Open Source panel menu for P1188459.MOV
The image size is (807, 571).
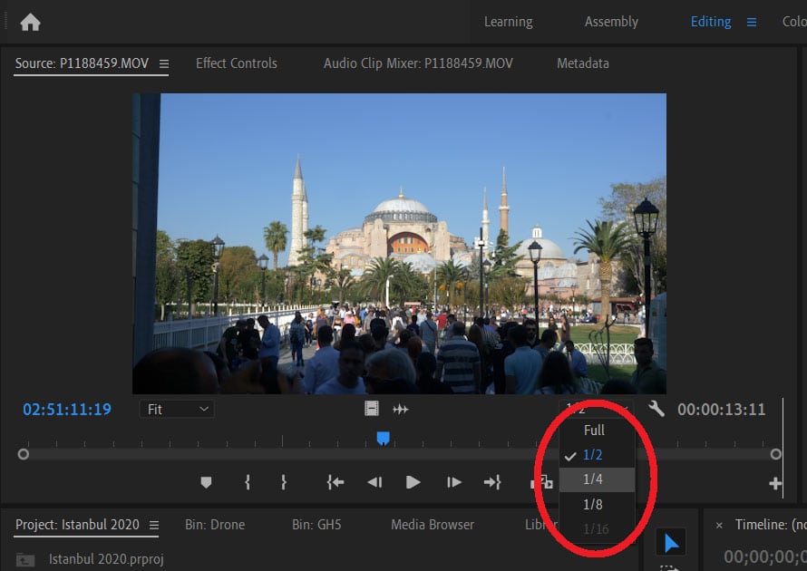click(163, 63)
